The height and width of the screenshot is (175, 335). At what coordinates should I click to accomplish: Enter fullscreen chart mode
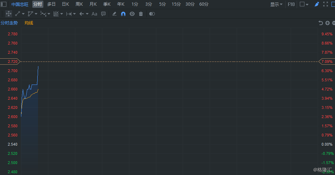click(325, 4)
